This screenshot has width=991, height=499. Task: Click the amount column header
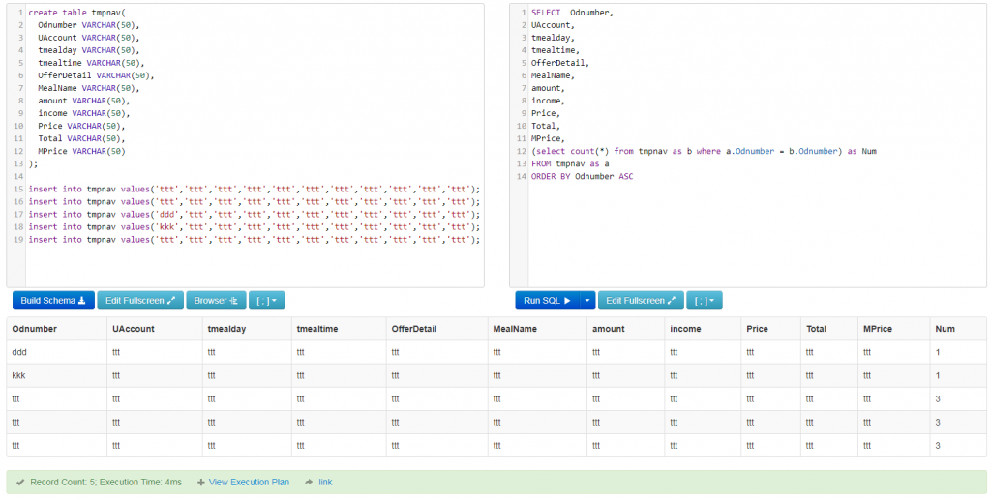(626, 329)
